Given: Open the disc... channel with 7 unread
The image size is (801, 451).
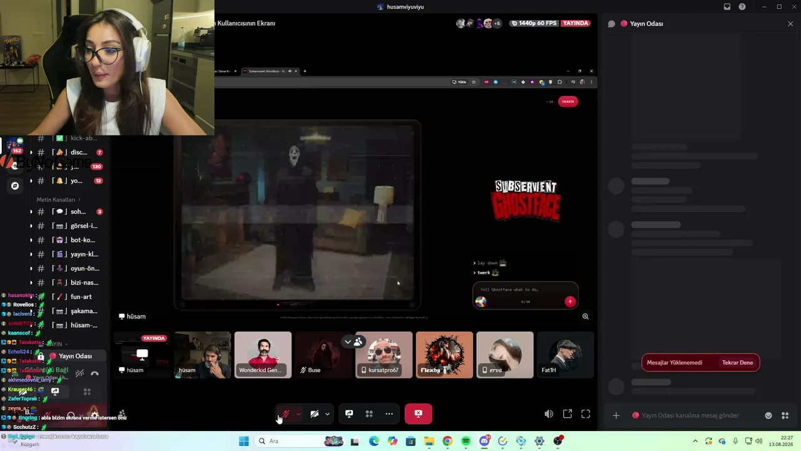Looking at the screenshot, I should point(70,152).
